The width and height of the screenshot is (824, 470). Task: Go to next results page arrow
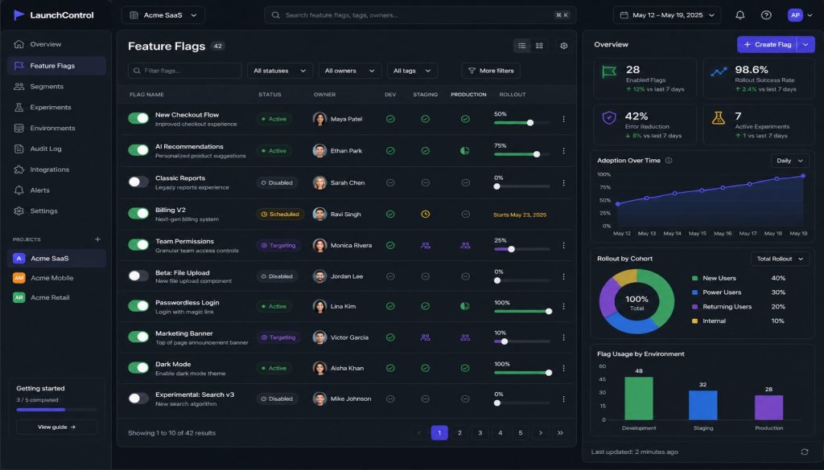pos(540,433)
